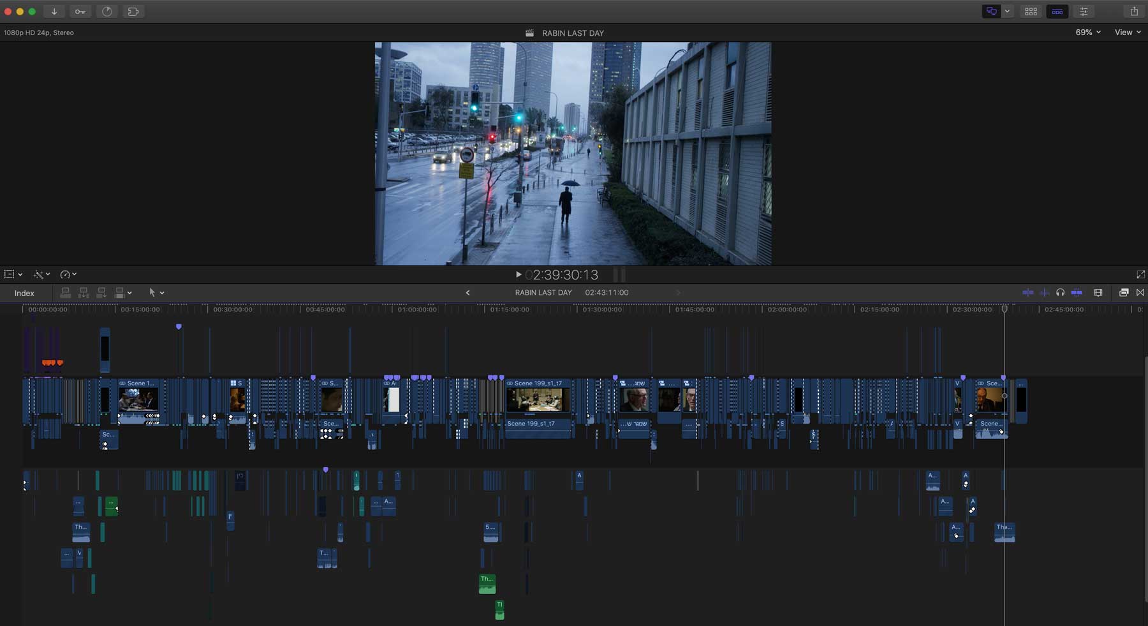Image resolution: width=1148 pixels, height=626 pixels.
Task: Open the Extensions puzzle-piece button
Action: click(133, 11)
